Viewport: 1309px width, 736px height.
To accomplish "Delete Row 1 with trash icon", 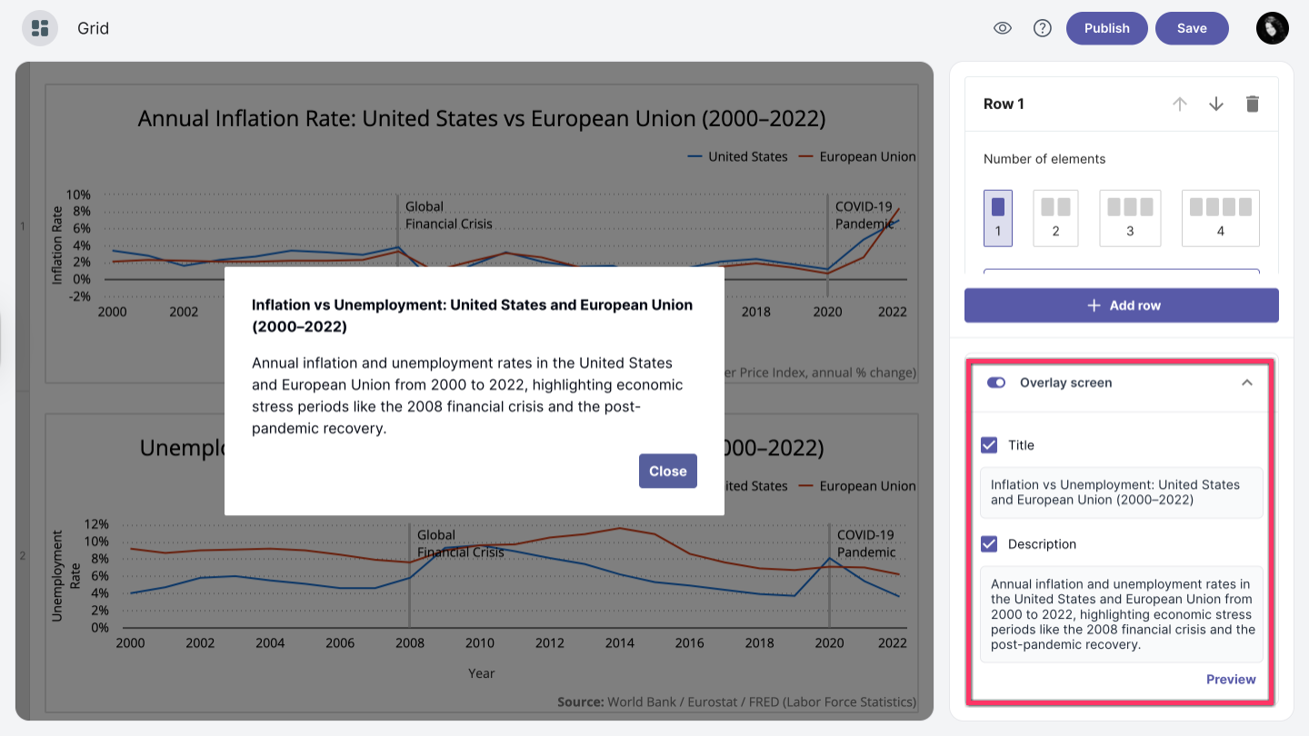I will pos(1253,104).
